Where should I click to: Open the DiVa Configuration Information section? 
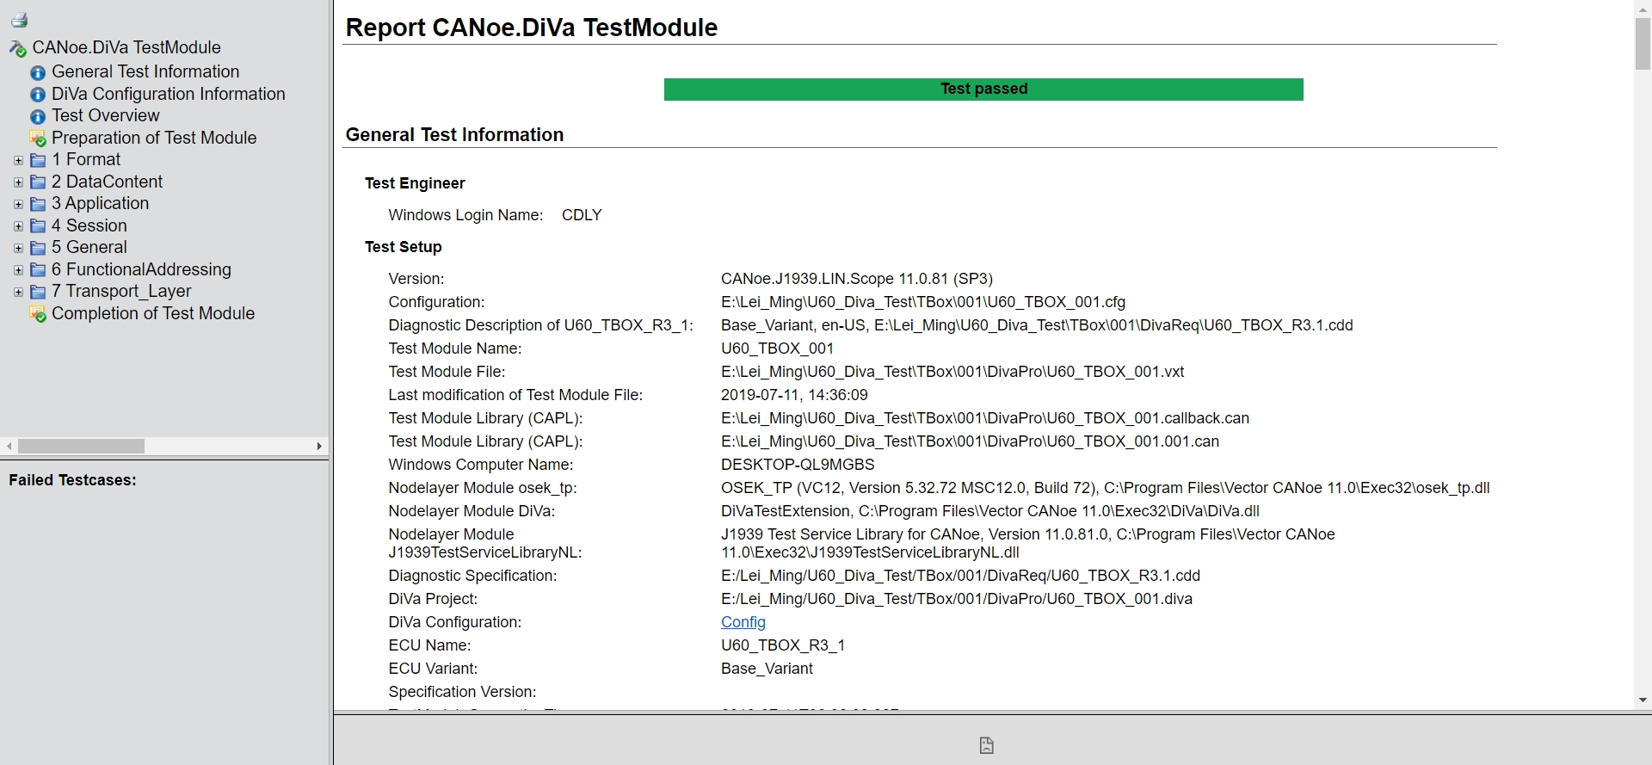click(169, 94)
